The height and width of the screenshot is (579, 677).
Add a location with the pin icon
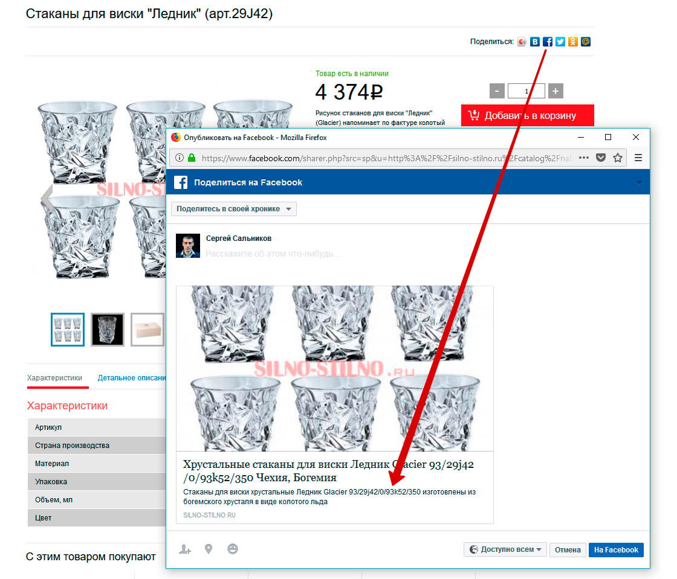[209, 549]
